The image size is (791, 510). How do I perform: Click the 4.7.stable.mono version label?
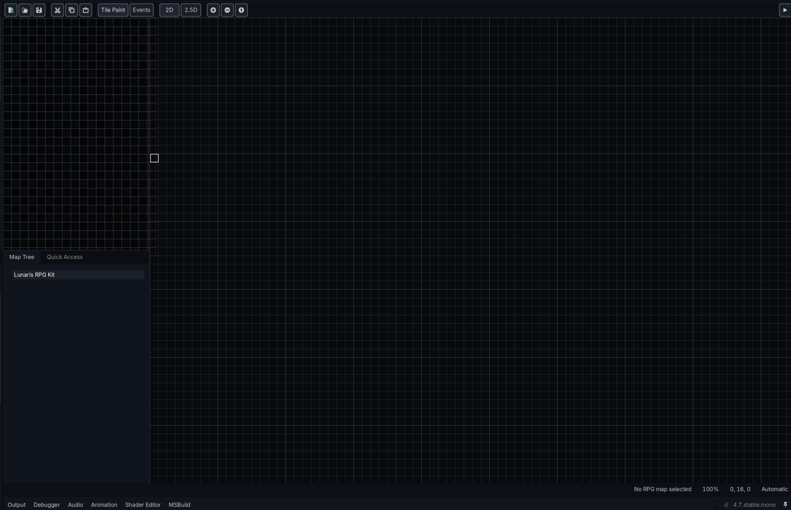(754, 505)
